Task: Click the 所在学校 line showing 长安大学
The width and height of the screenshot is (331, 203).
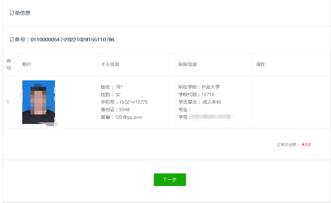Action: click(x=199, y=87)
